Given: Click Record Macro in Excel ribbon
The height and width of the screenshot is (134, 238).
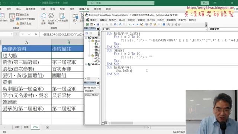Looking at the screenshot, I should coord(23,15).
